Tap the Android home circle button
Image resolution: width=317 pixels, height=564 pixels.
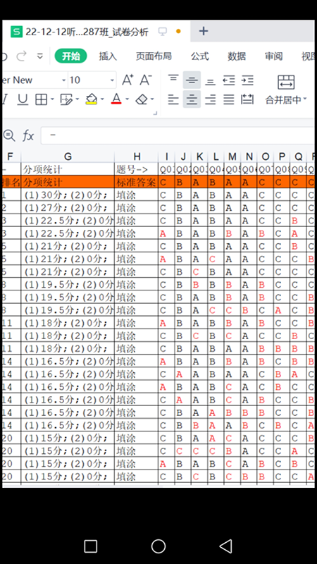[x=158, y=546]
